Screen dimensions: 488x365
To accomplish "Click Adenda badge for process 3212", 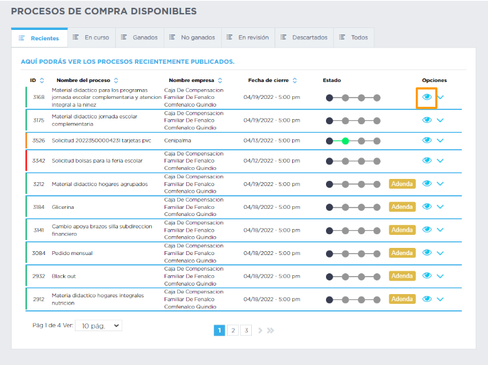I will point(402,184).
